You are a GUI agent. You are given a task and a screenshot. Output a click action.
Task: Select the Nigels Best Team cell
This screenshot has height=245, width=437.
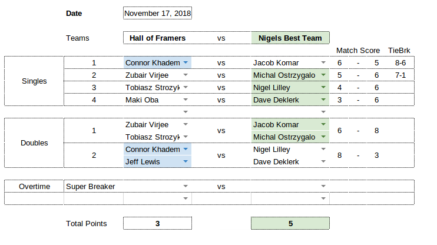[x=290, y=38]
